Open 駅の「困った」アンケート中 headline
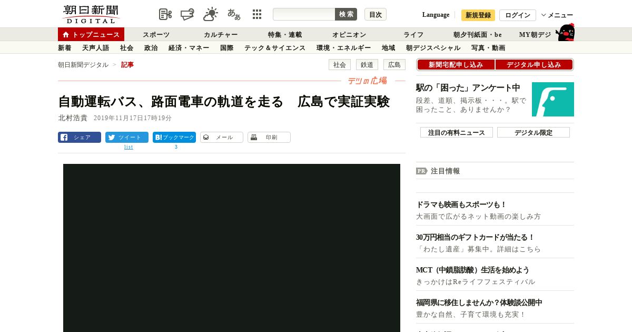The width and height of the screenshot is (632, 332). 468,87
